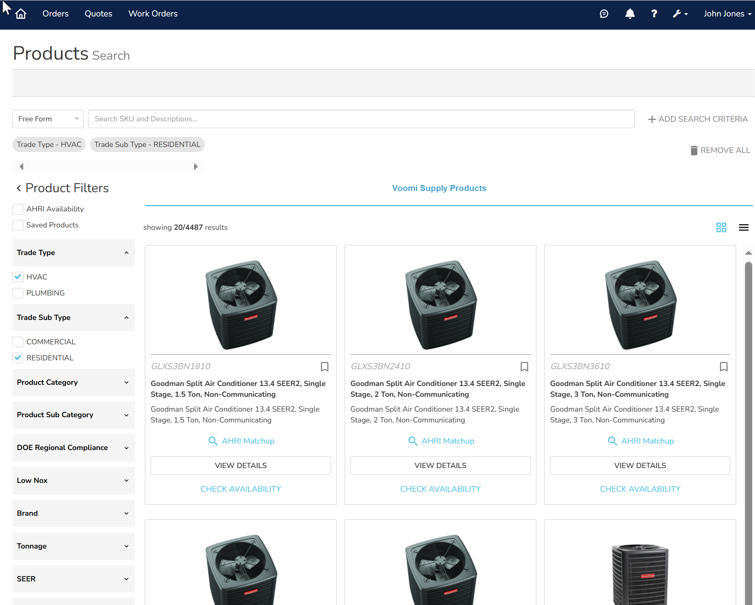Expand the Tonnage filter
Viewport: 755px width, 605px height.
tap(74, 547)
